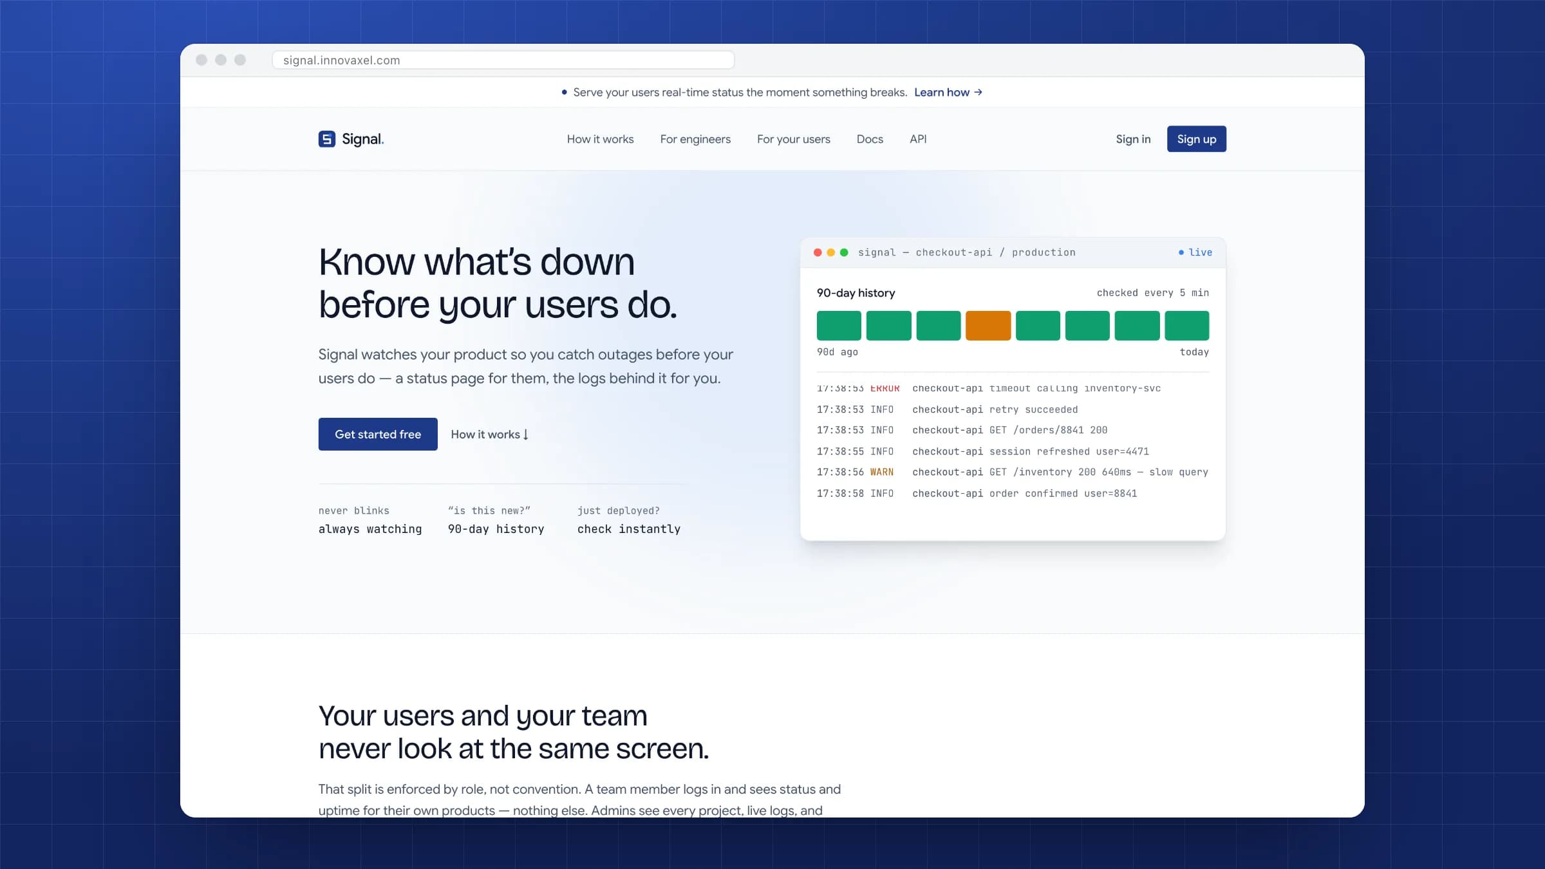Click the 'check instantly' feature text
This screenshot has height=869, width=1545.
629,528
